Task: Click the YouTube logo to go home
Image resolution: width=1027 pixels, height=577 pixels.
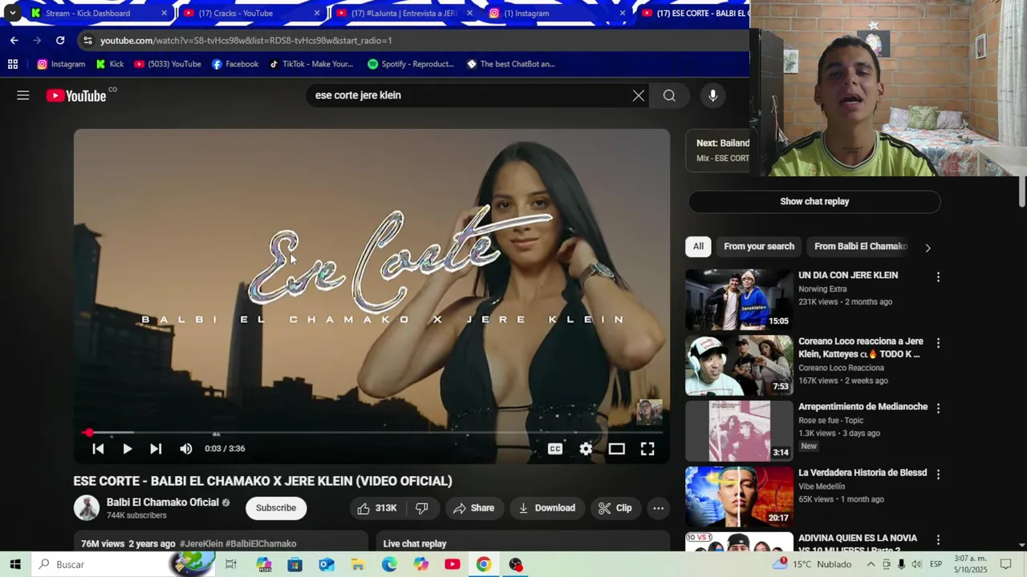Action: [x=76, y=96]
